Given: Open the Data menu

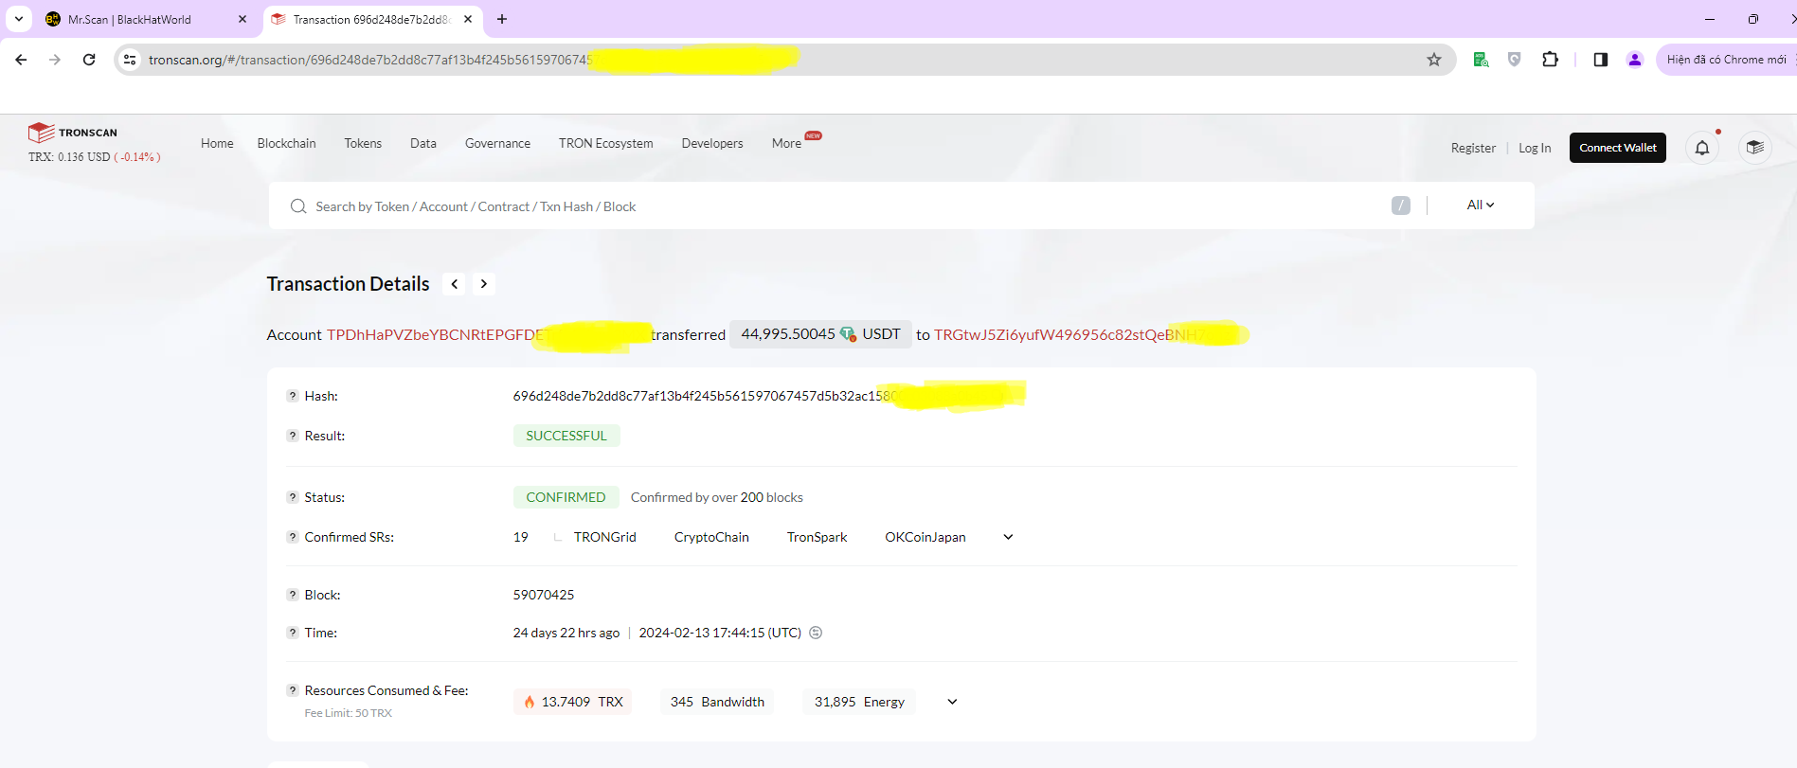Looking at the screenshot, I should (423, 143).
